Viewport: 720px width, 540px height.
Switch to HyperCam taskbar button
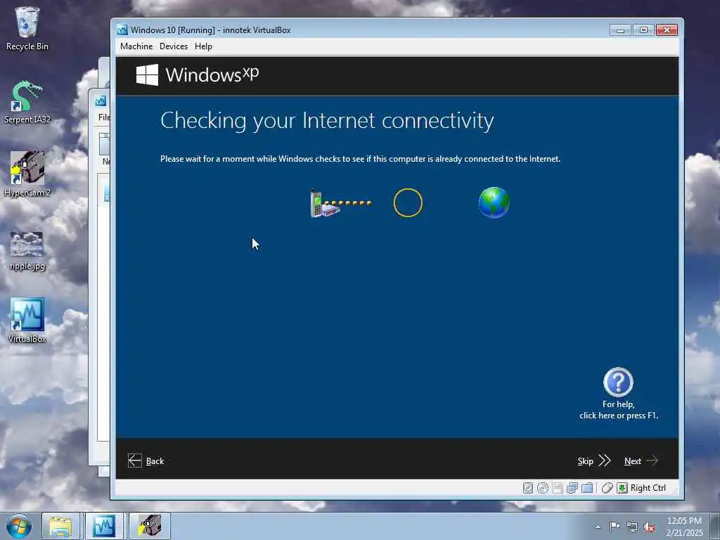click(150, 526)
